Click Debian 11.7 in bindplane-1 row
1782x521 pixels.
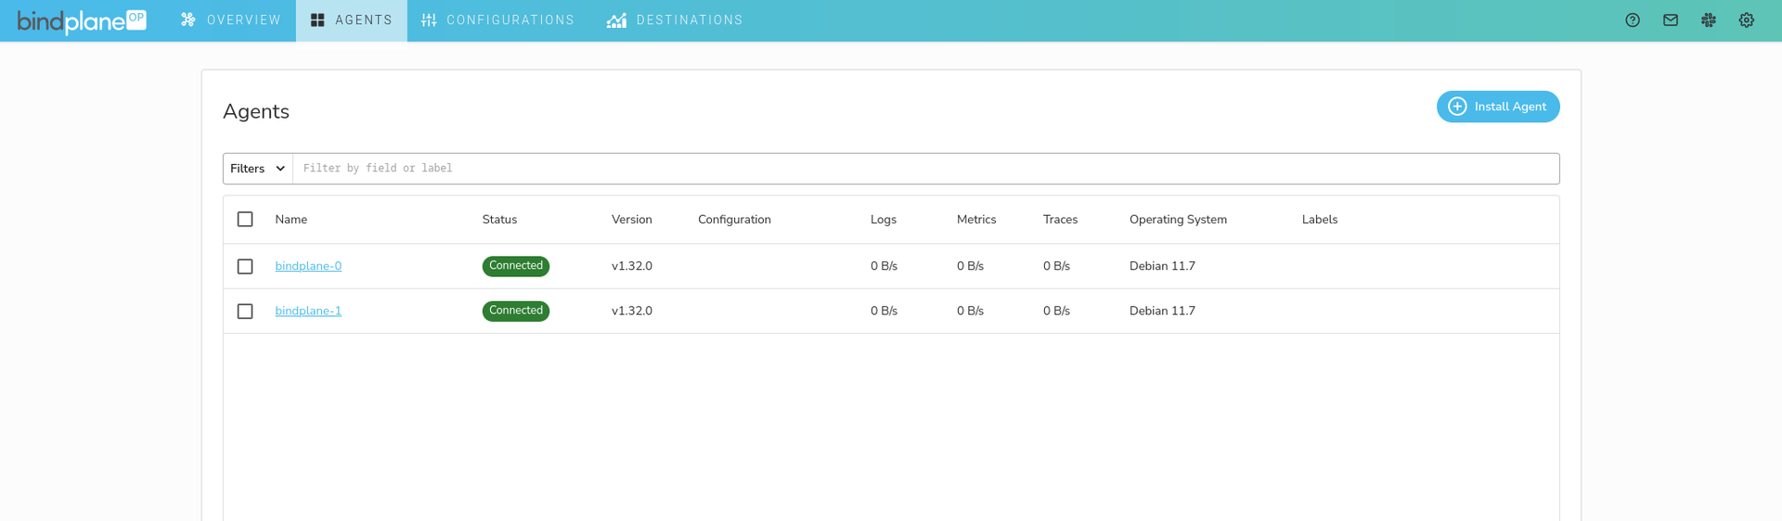1162,311
